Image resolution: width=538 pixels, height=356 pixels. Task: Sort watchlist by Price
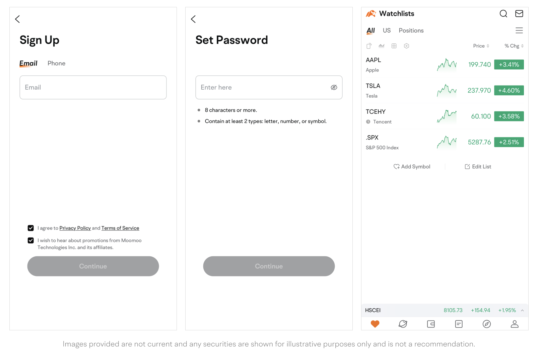click(x=481, y=46)
